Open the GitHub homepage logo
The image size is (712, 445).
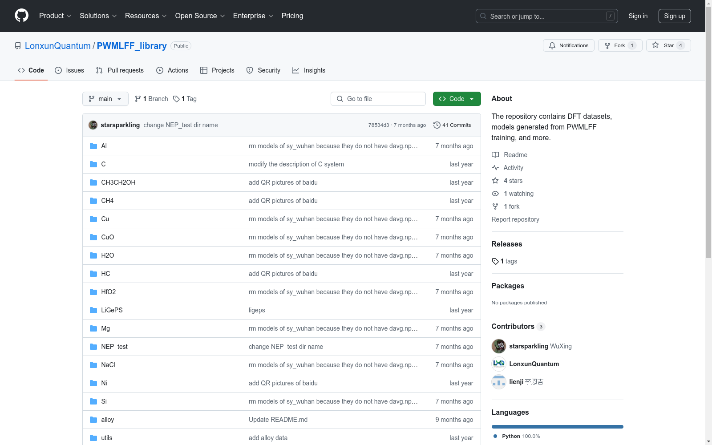coord(21,16)
